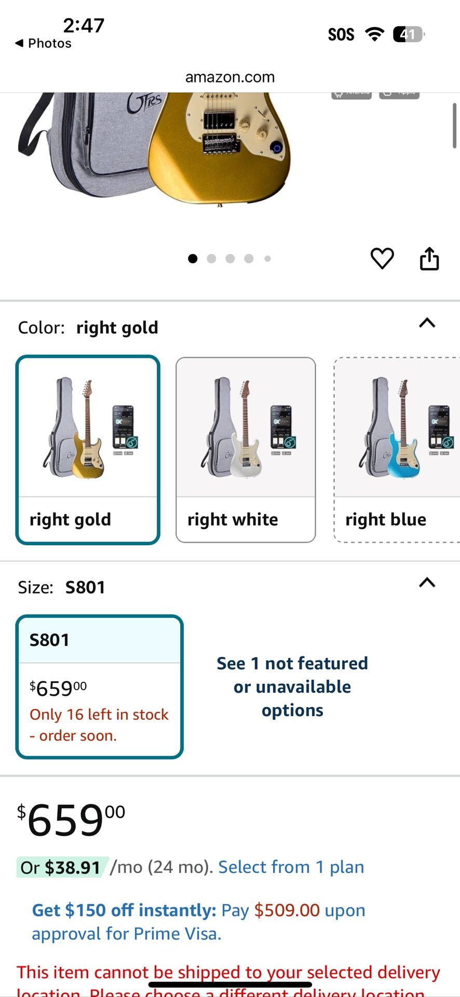Tap the Wi-Fi status icon
This screenshot has width=460, height=997.
[x=374, y=34]
